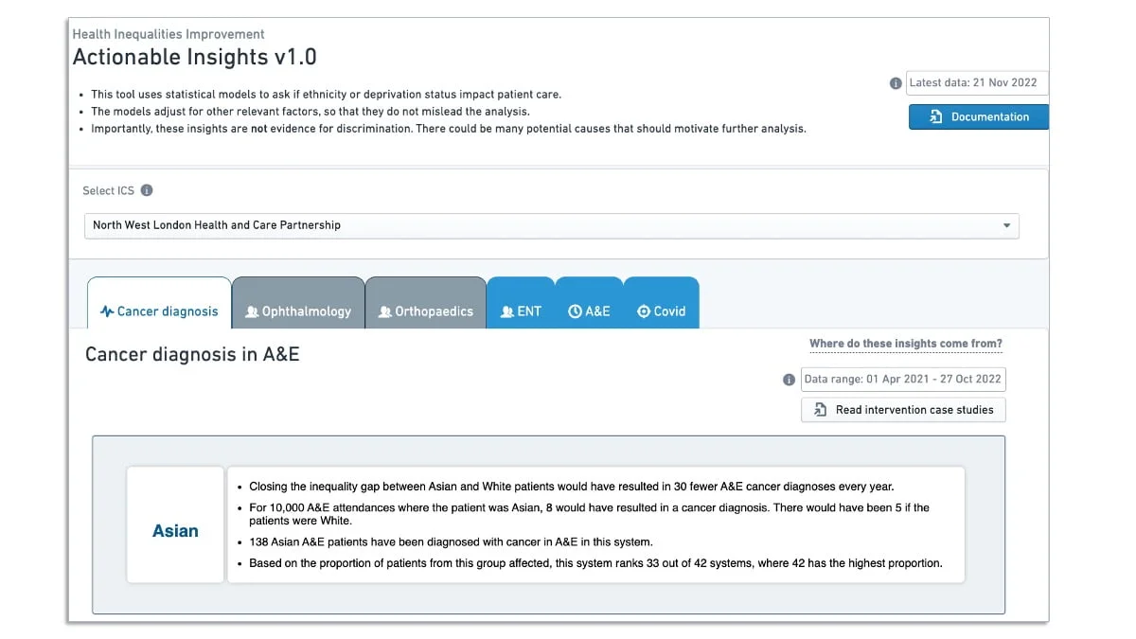The height and width of the screenshot is (639, 1136).
Task: Switch to the ENT tab
Action: click(x=521, y=311)
